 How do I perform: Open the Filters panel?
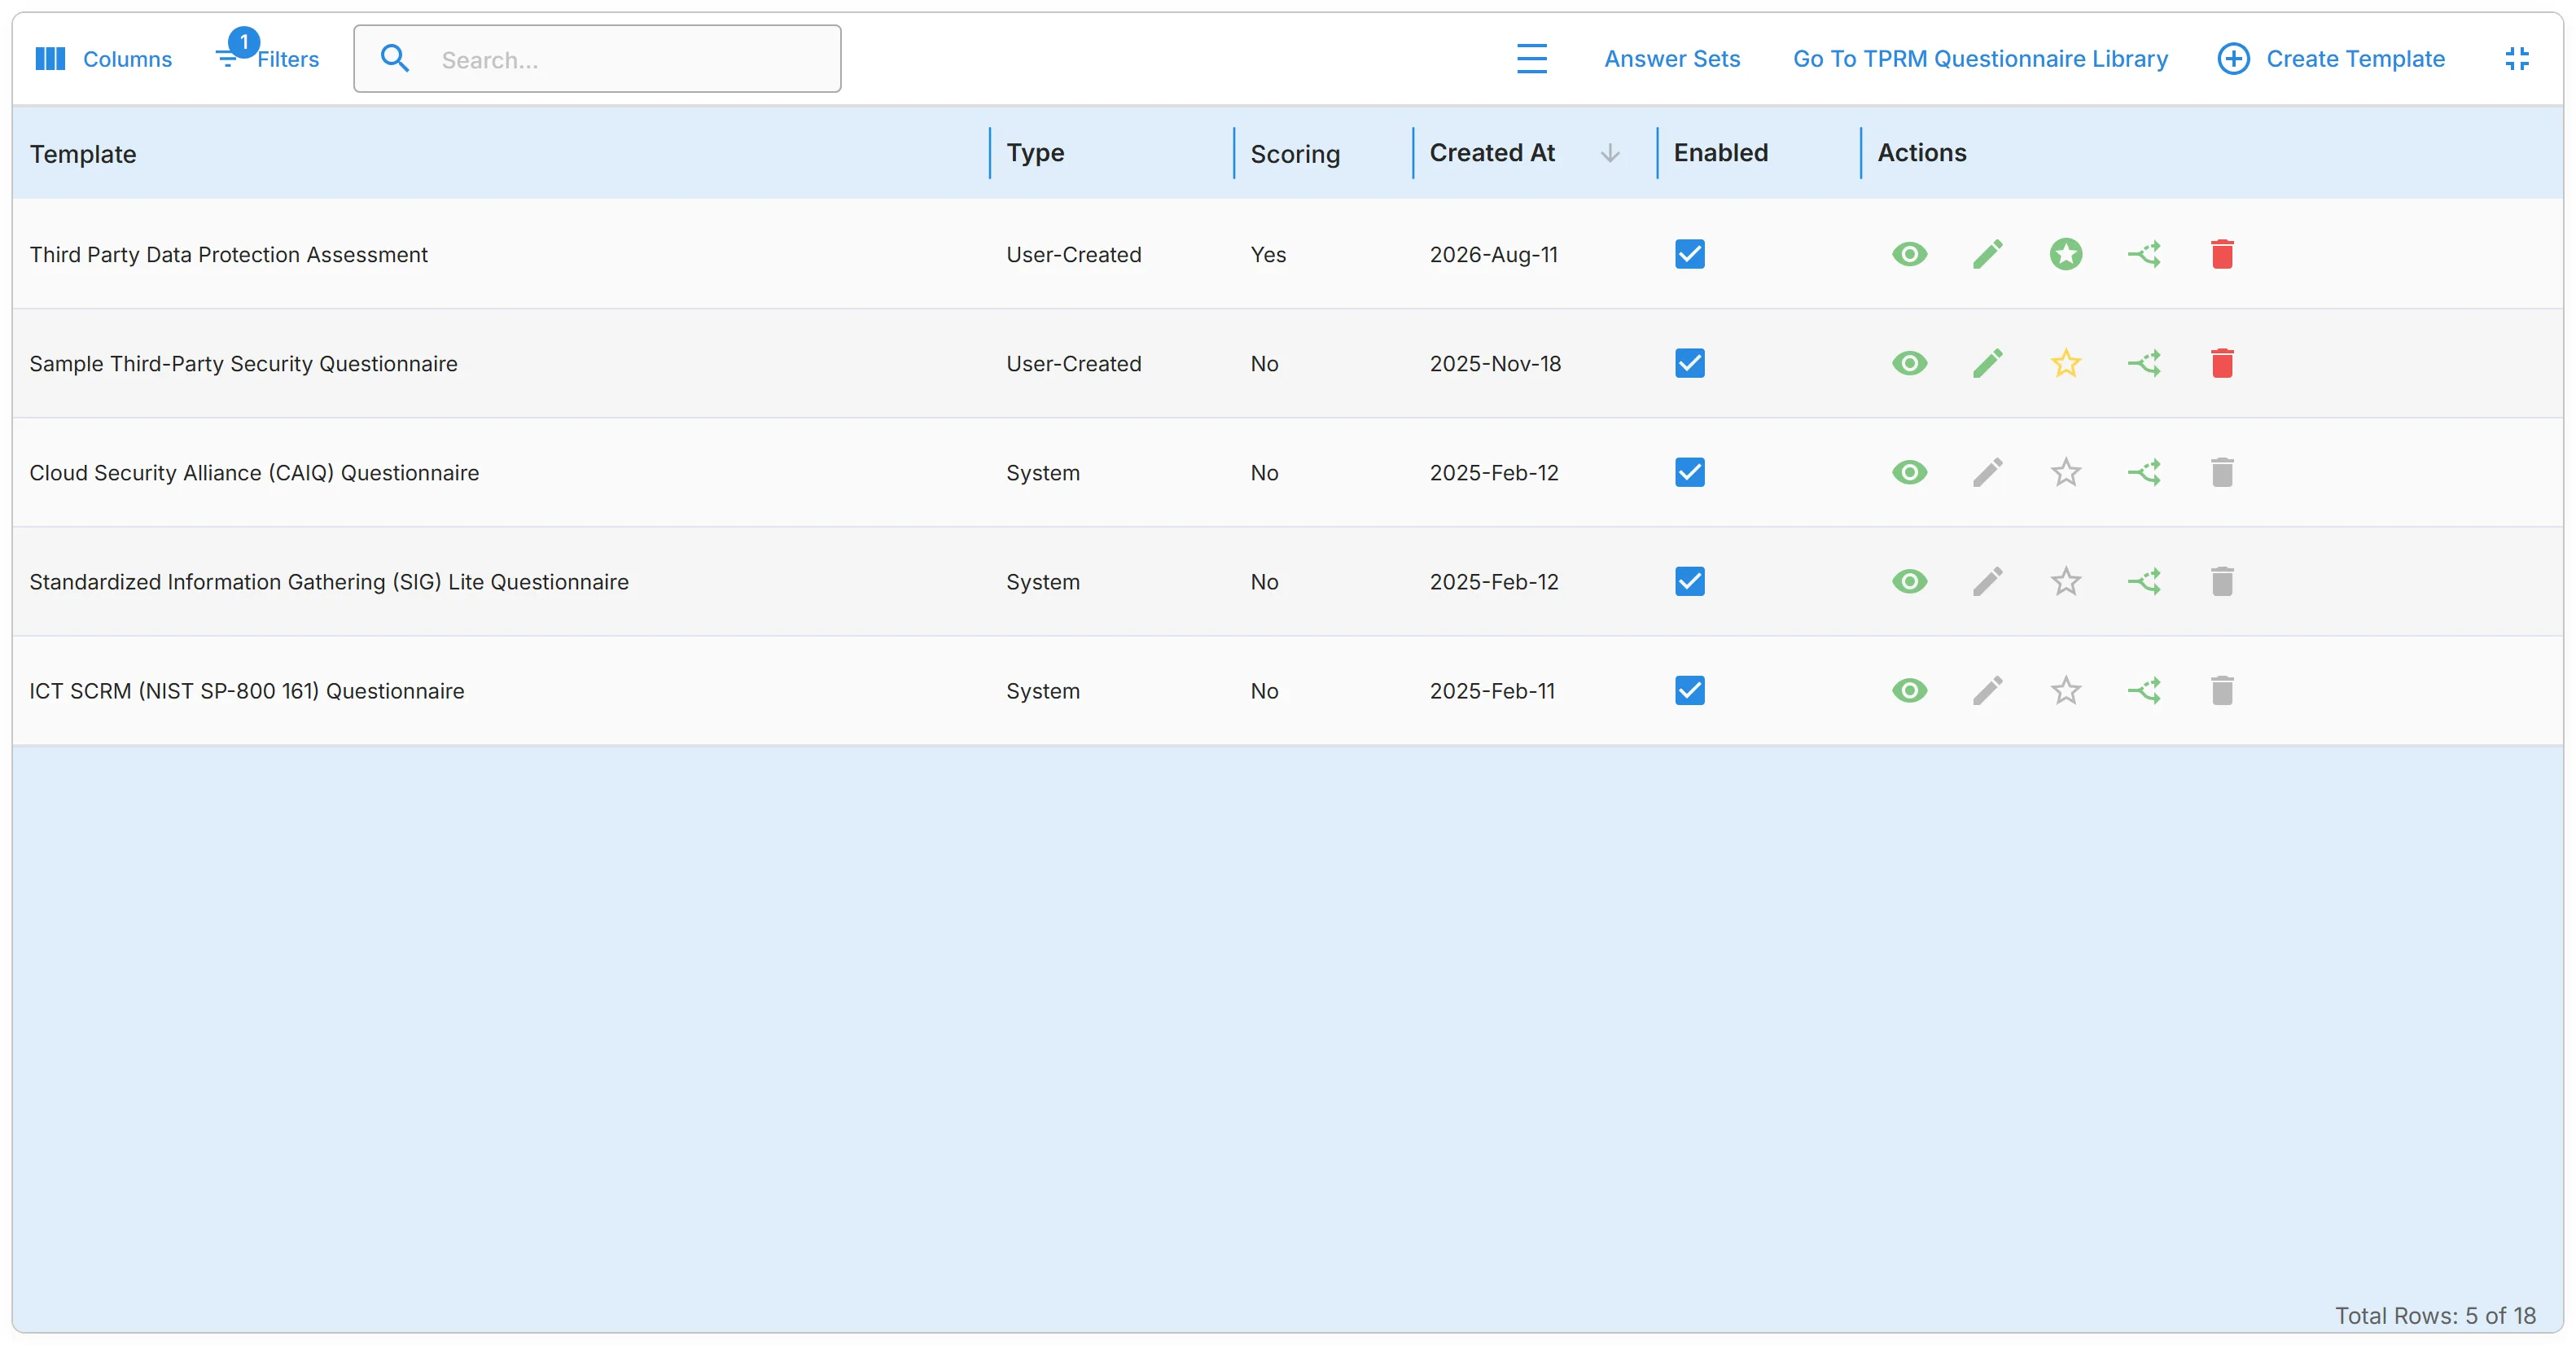coord(267,57)
